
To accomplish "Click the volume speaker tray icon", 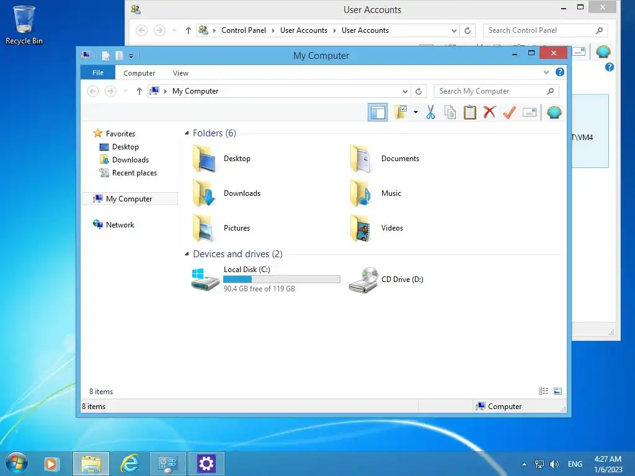I will 554,464.
